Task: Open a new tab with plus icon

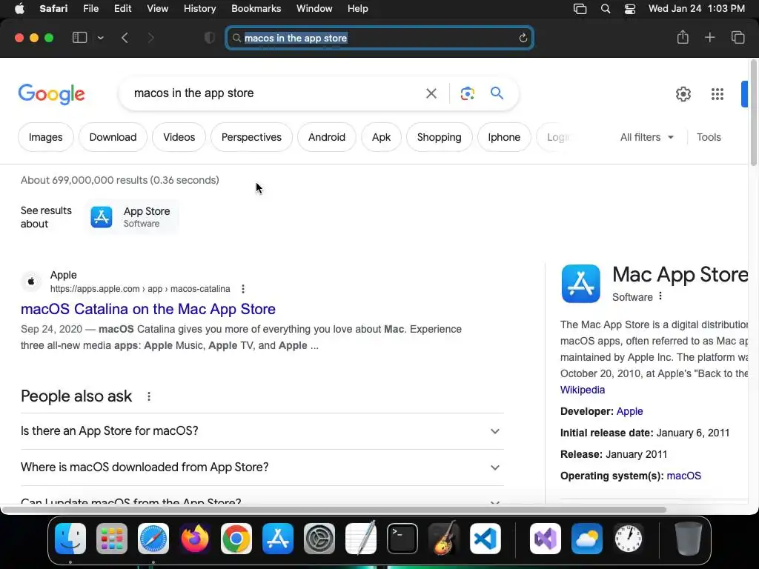Action: [709, 37]
